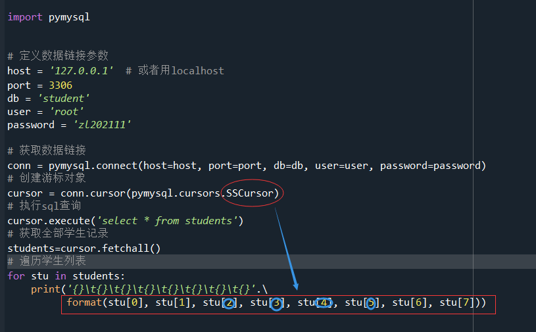
Task: Click the '# 执行sql查询' comment line
Action: 44,206
